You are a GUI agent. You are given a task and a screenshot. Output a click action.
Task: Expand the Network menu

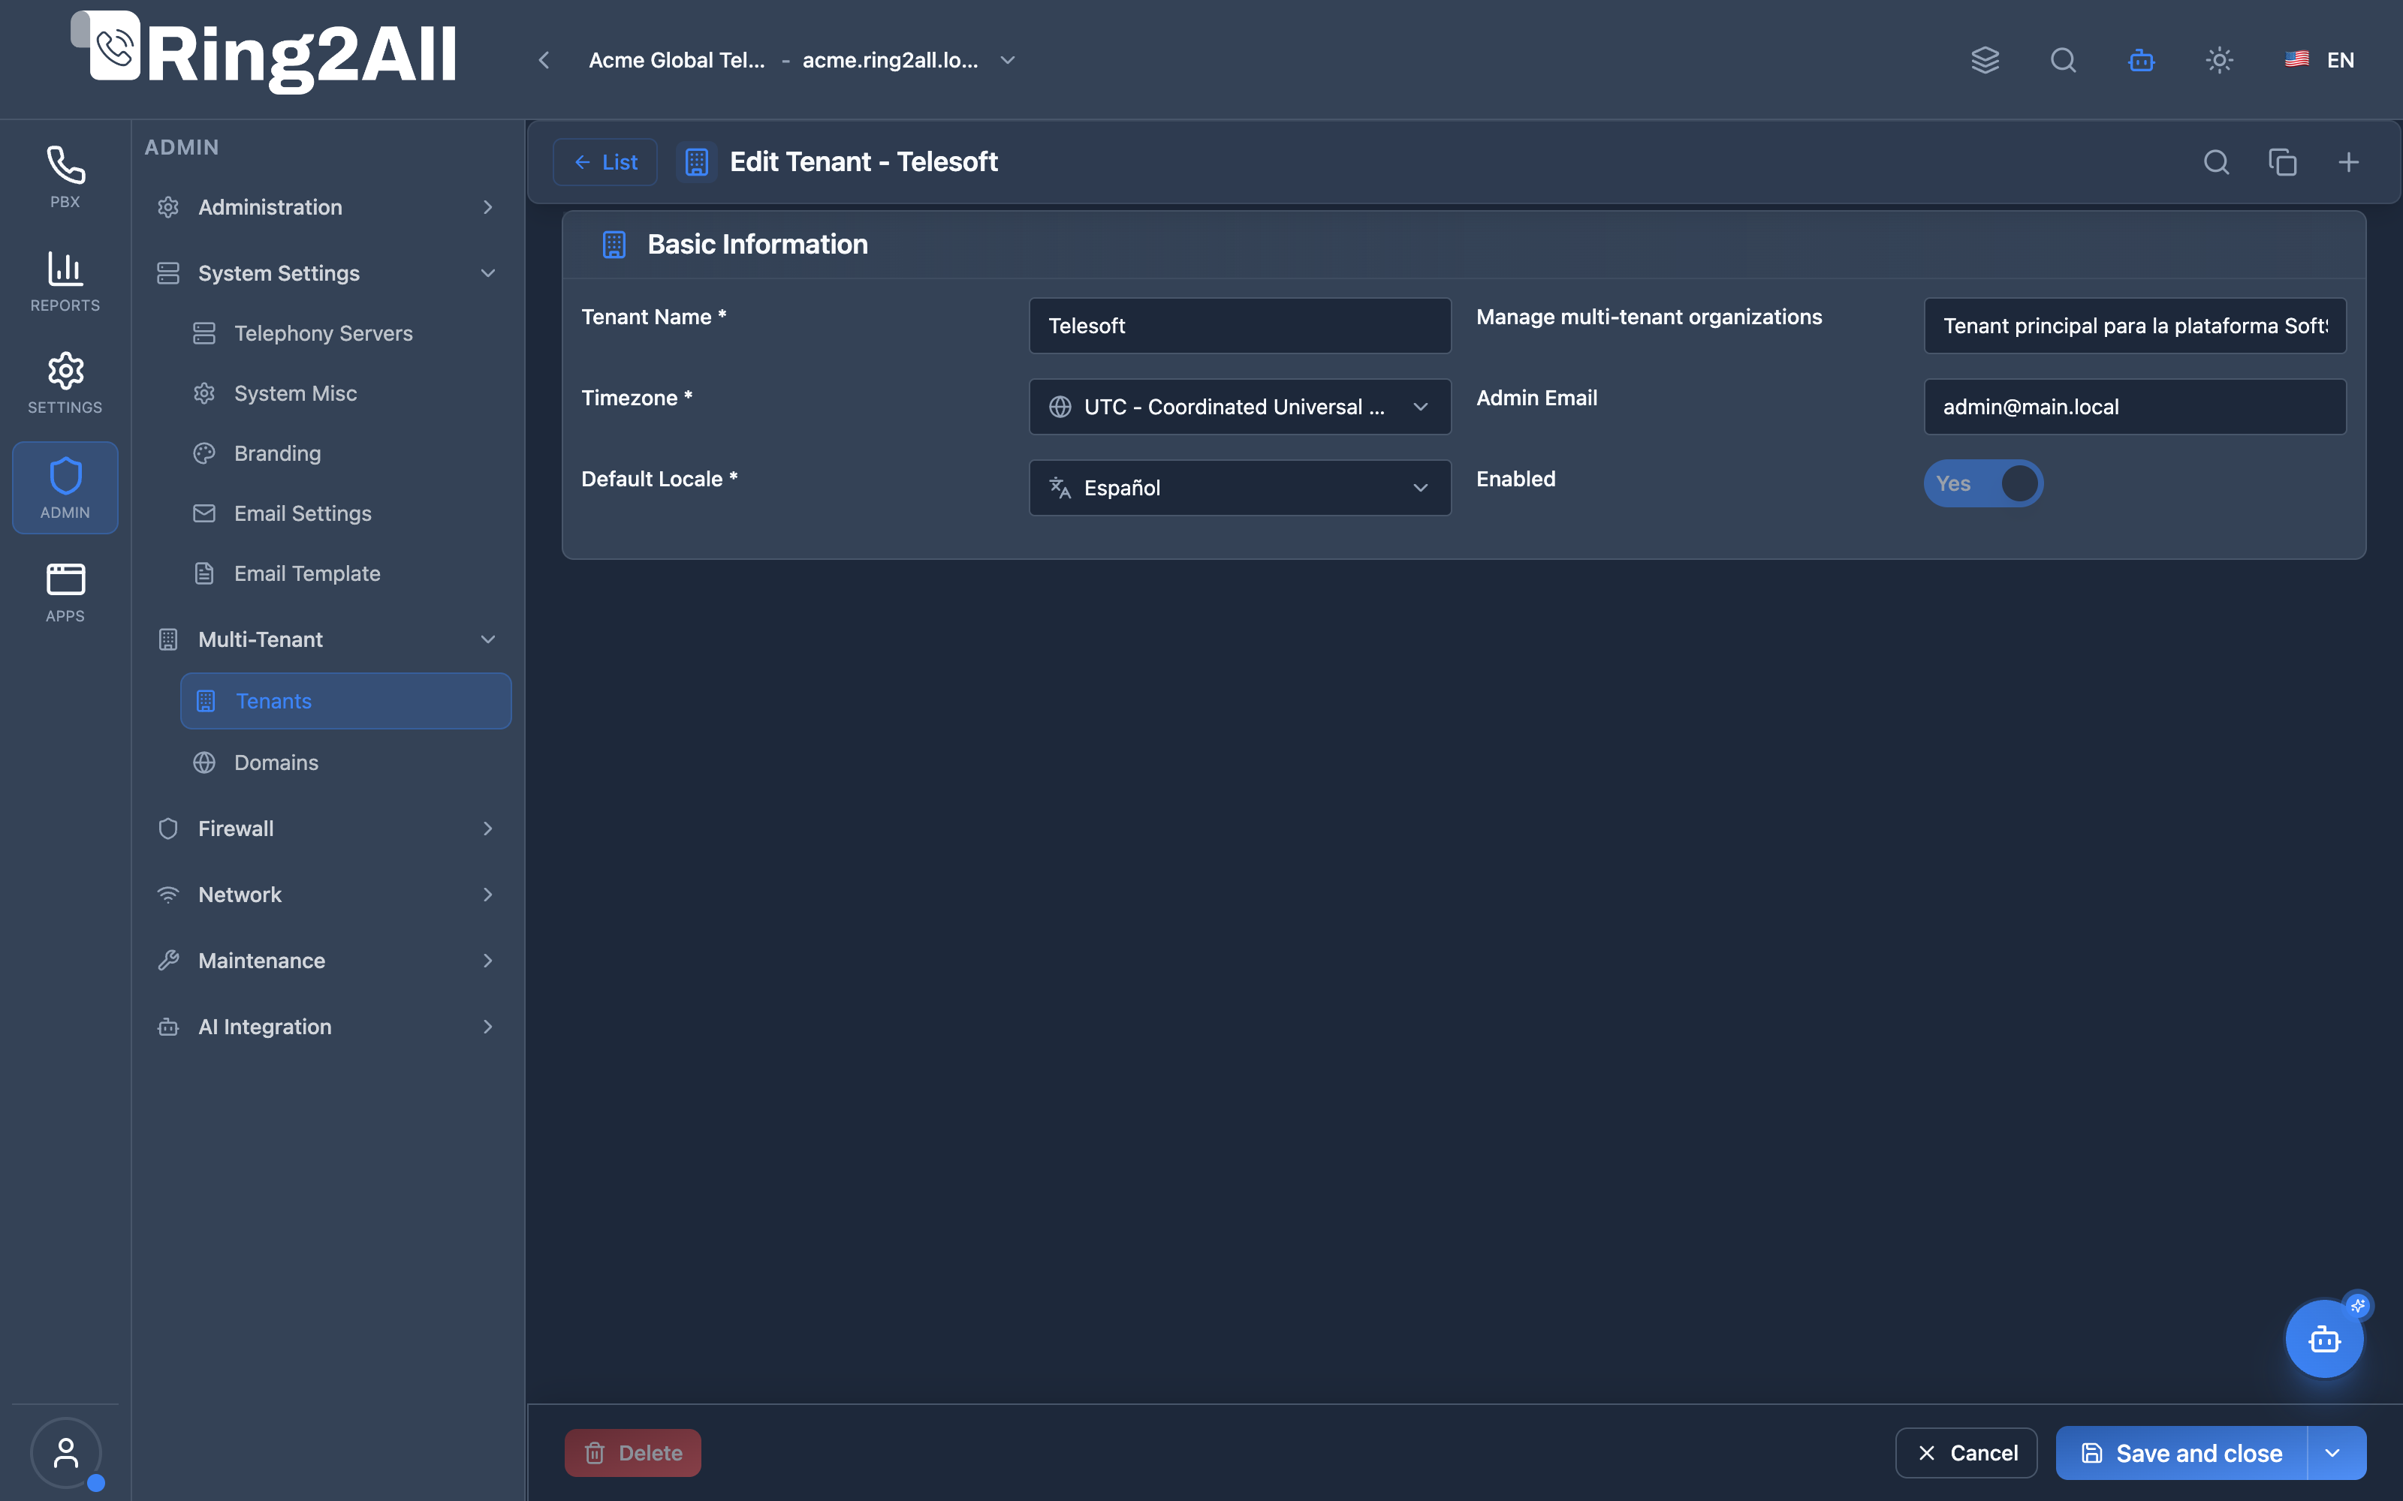pyautogui.click(x=326, y=895)
